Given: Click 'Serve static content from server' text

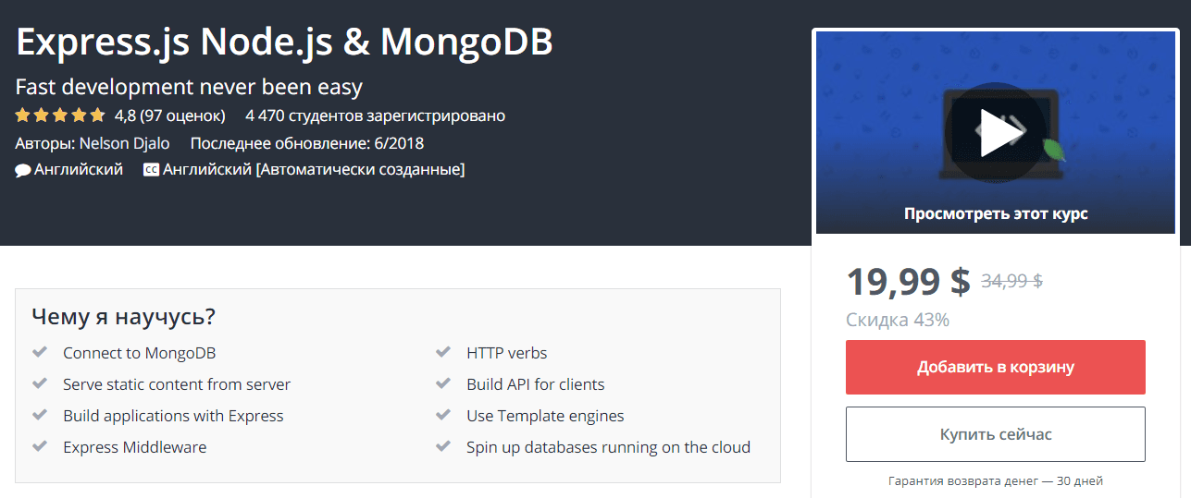Looking at the screenshot, I should tap(177, 384).
